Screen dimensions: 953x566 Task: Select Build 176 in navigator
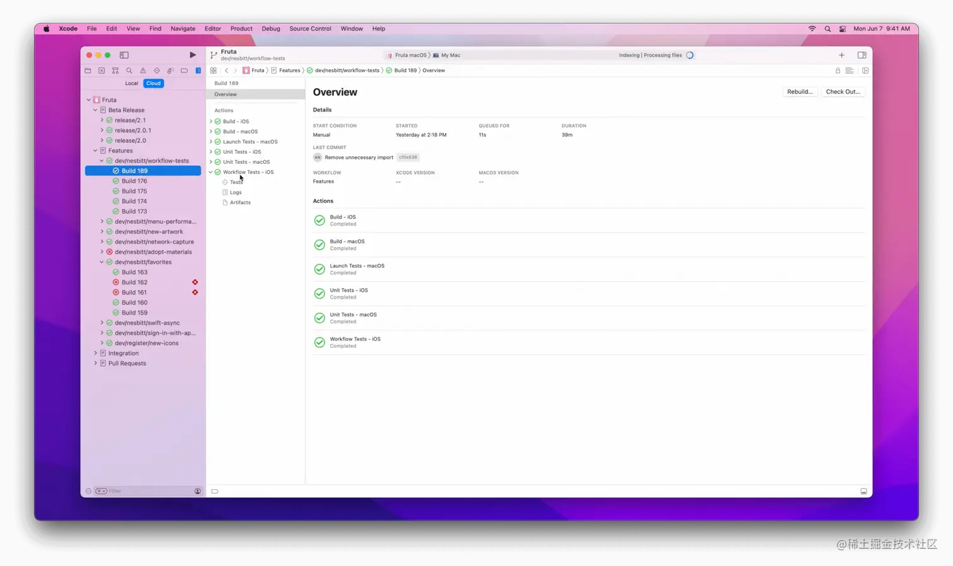(x=143, y=181)
